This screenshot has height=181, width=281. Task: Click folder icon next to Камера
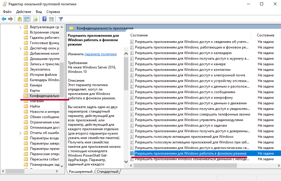[26, 85]
